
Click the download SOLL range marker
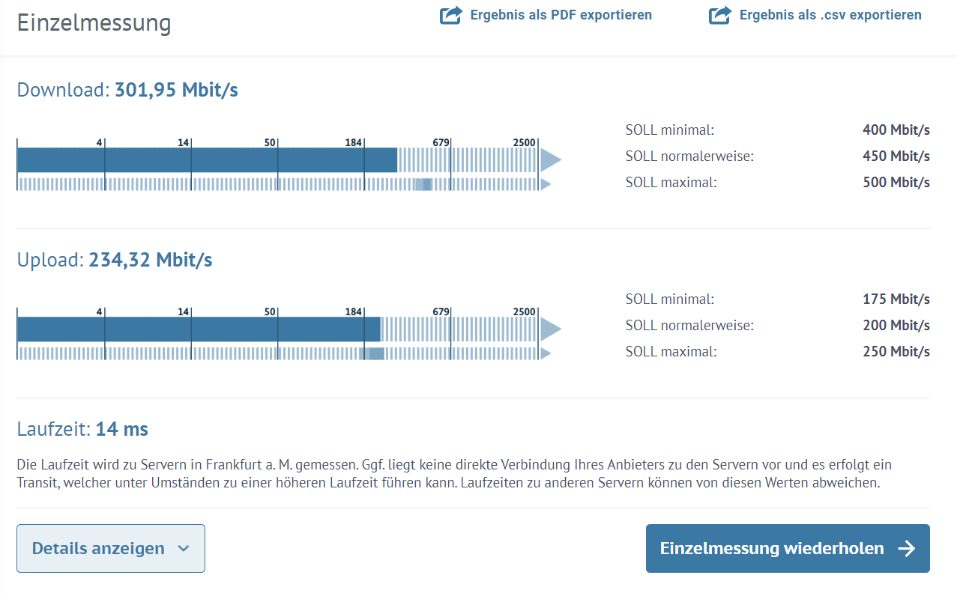pyautogui.click(x=423, y=184)
